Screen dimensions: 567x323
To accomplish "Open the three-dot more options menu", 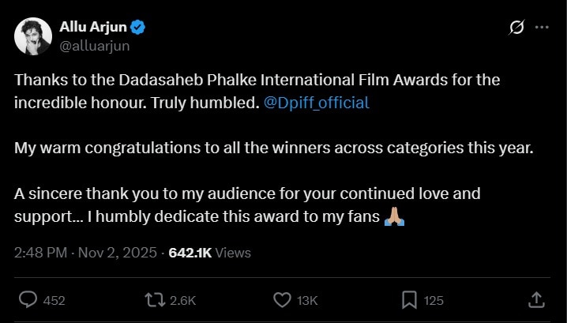I will click(542, 28).
